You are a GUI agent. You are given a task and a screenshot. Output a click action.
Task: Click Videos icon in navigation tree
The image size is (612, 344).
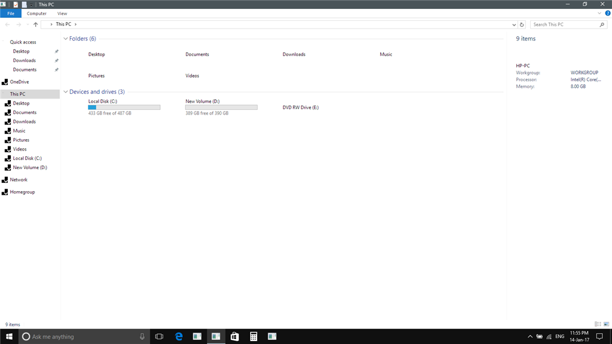(x=8, y=149)
